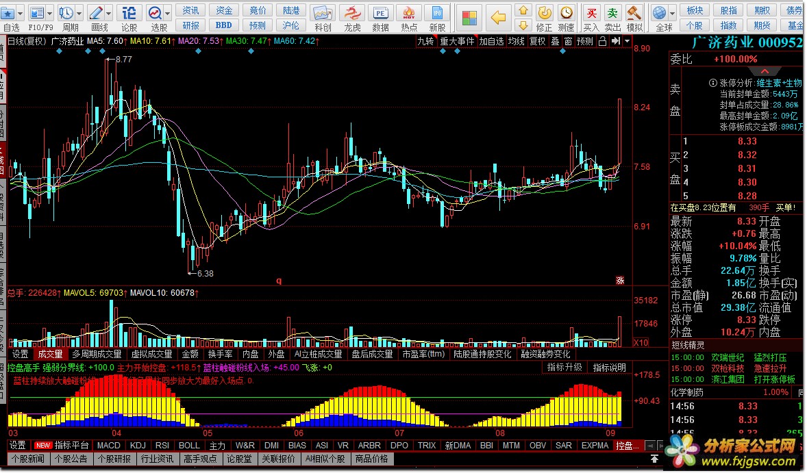Image resolution: width=807 pixels, height=473 pixels.
Task: Open the 全球 globe markets icon
Action: tap(659, 13)
